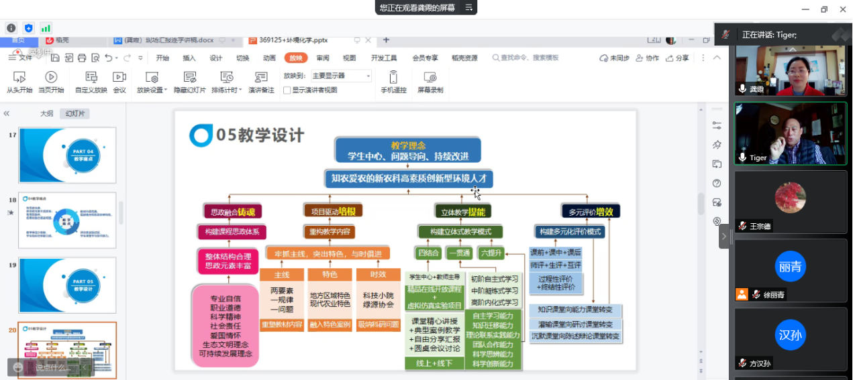The image size is (853, 380).
Task: Expand the 放映设置 dropdown arrow
Action: pos(166,90)
